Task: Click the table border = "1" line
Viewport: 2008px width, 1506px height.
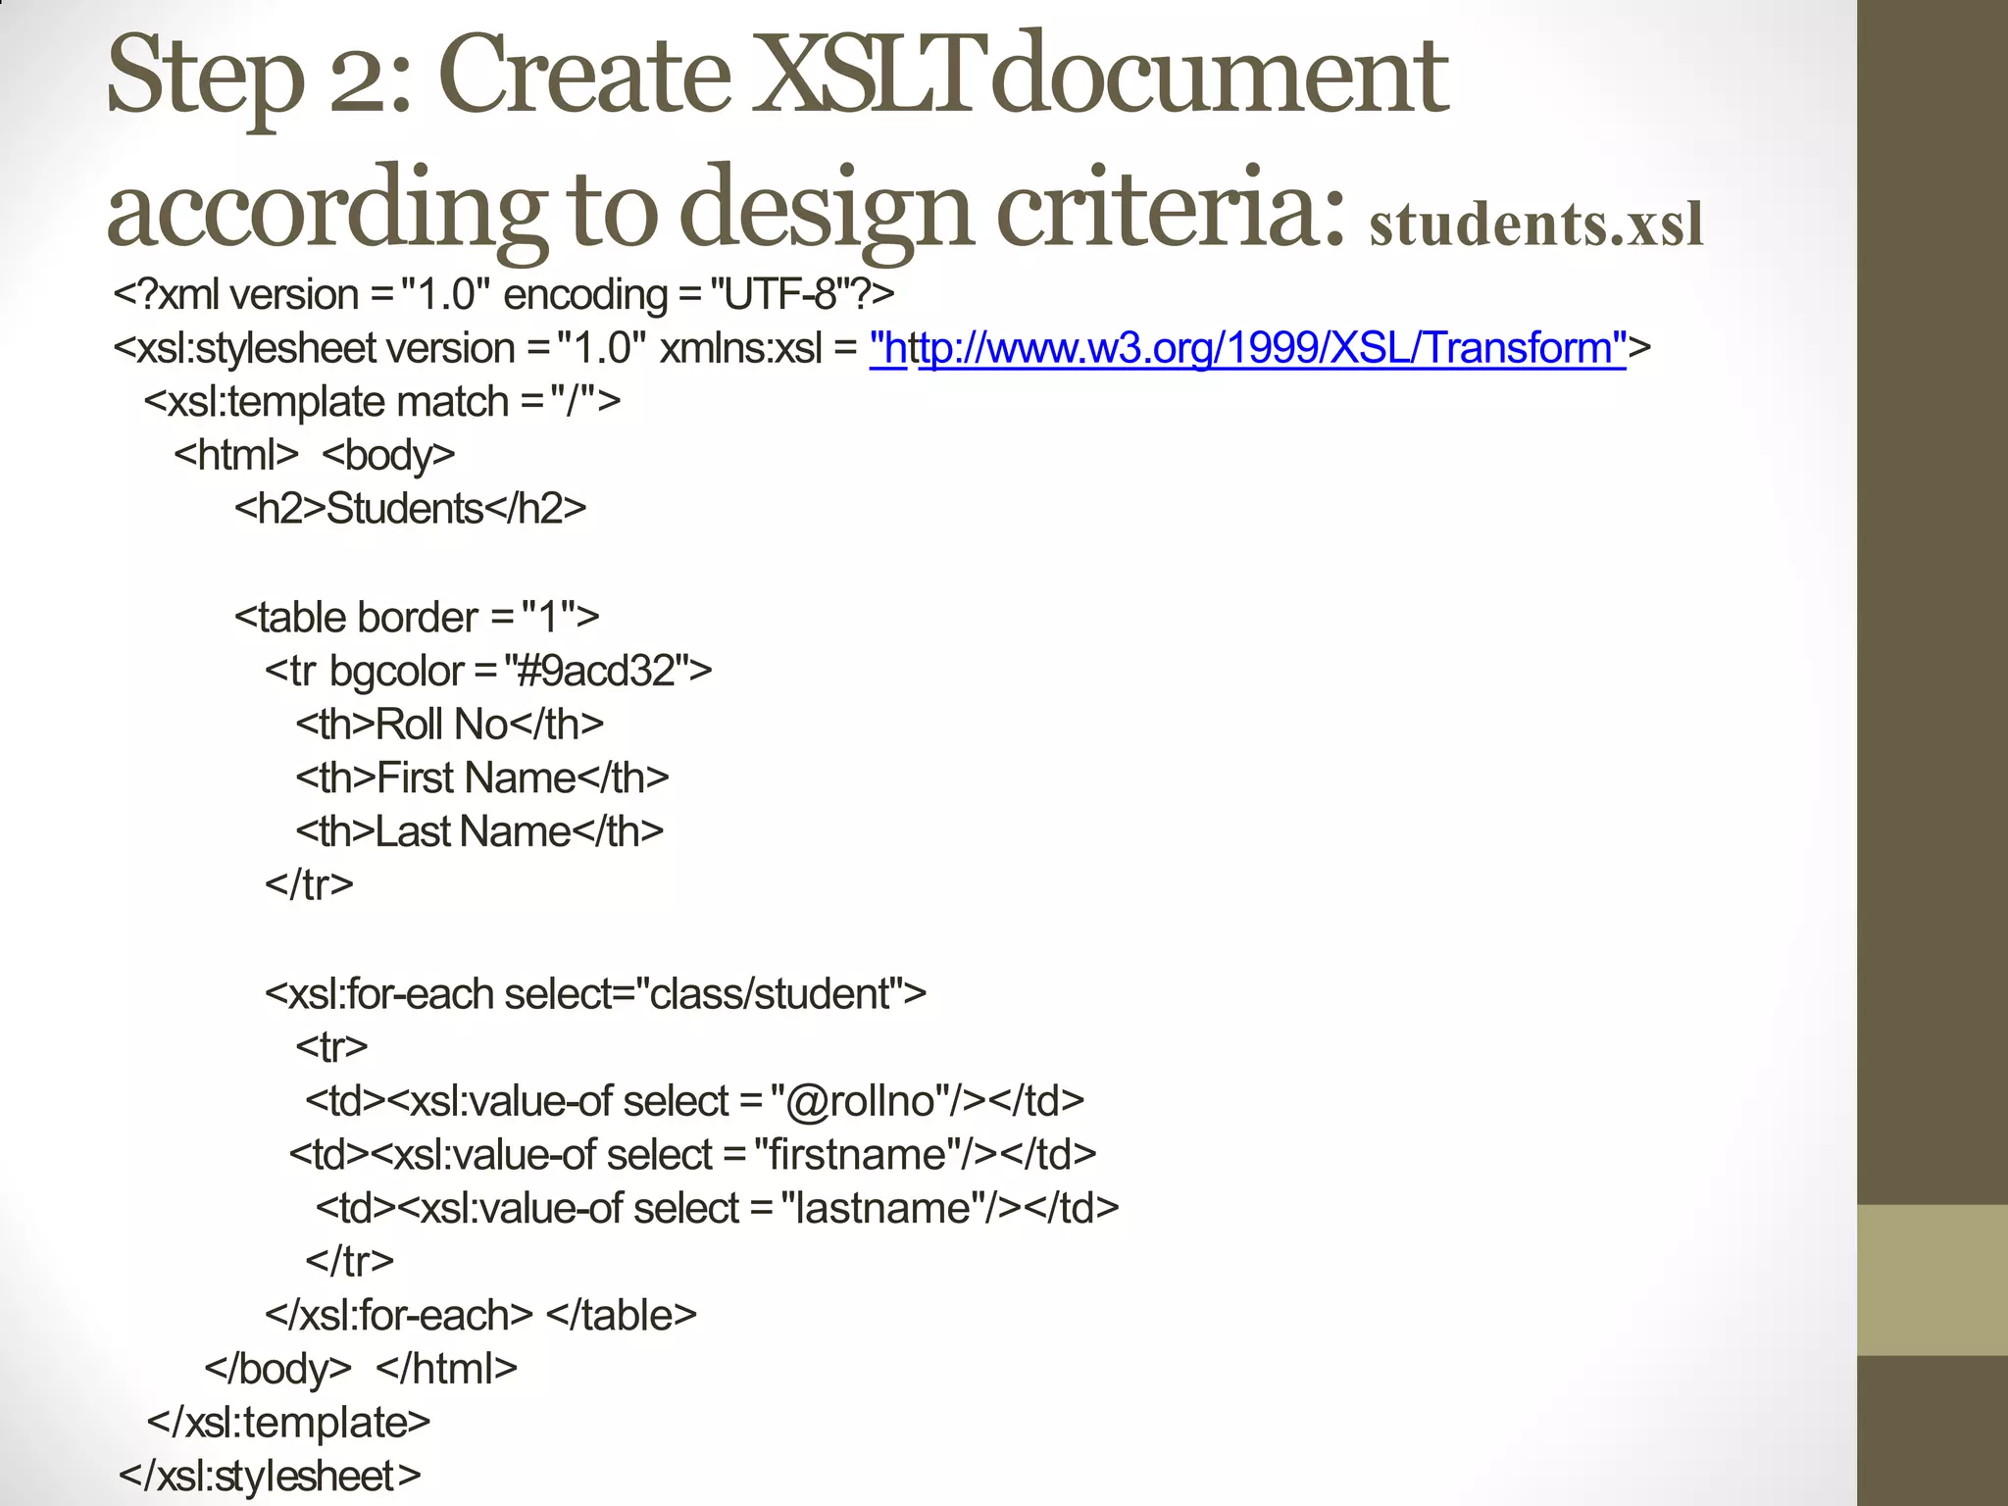Action: click(x=417, y=617)
